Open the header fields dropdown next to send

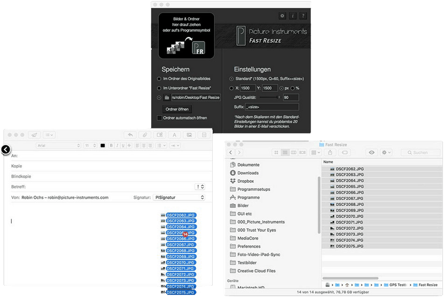tap(49, 135)
